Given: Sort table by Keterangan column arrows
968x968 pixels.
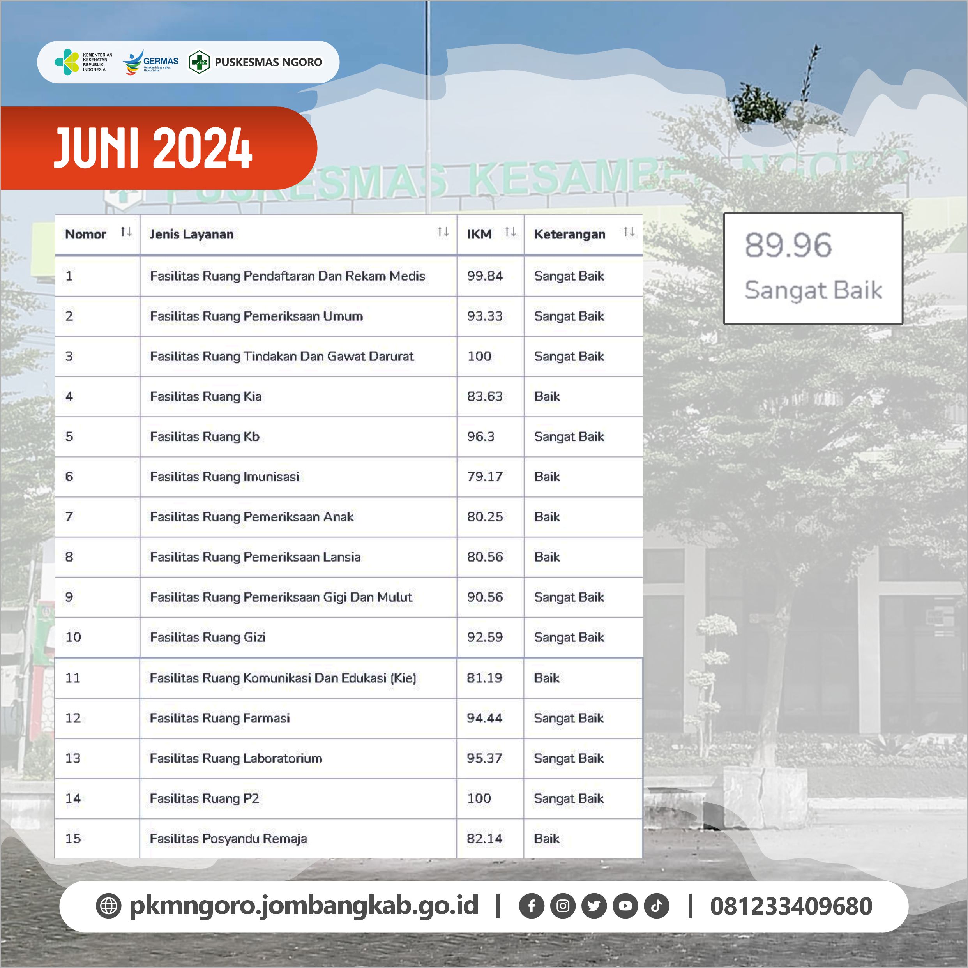Looking at the screenshot, I should (x=629, y=231).
